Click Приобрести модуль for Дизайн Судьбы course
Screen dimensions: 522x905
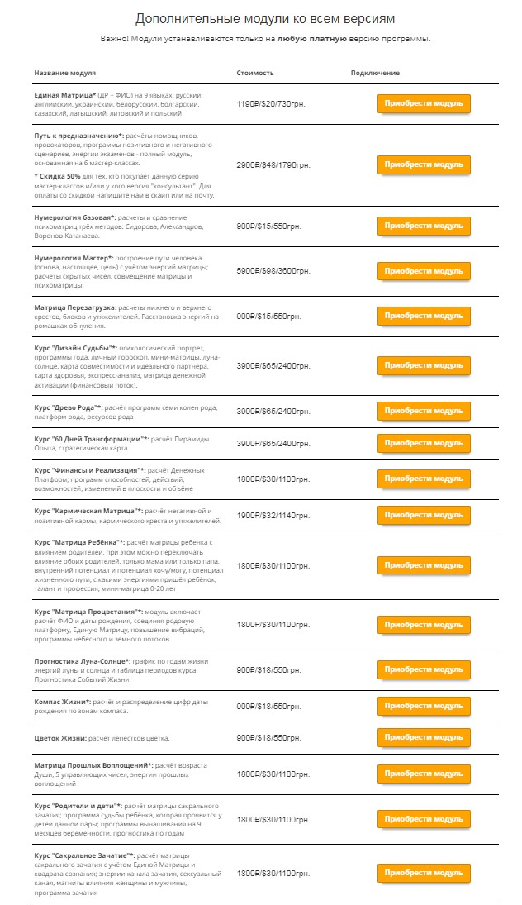[424, 364]
